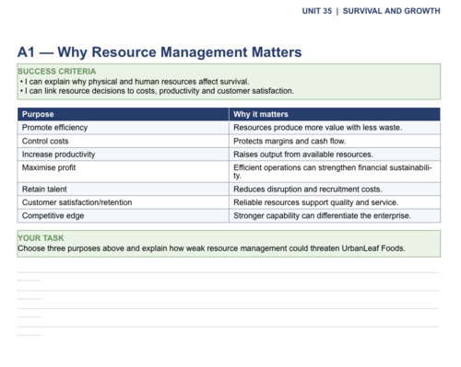The height and width of the screenshot is (367, 461).
Task: Click 'Reduces disruption and recruitment costs.' cell
Action: click(x=335, y=189)
